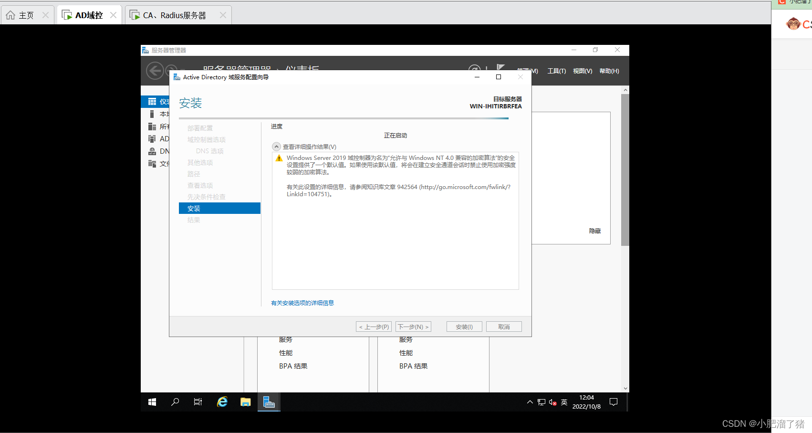Switch to the AD域控 tab
Screen dimensions: 812x433
click(89, 15)
